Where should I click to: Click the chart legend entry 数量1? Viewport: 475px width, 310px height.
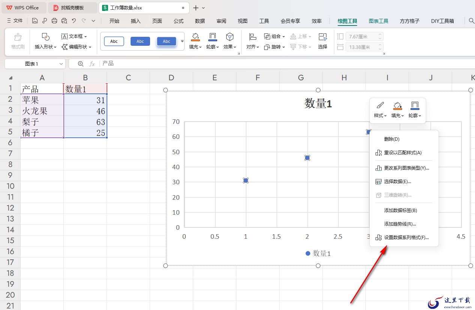(318, 254)
